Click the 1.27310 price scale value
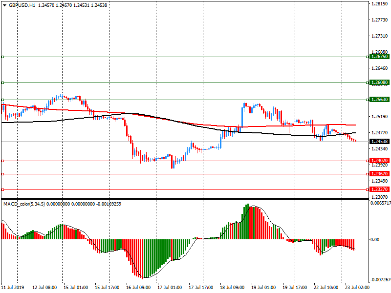This screenshot has width=391, height=293. tap(380, 36)
